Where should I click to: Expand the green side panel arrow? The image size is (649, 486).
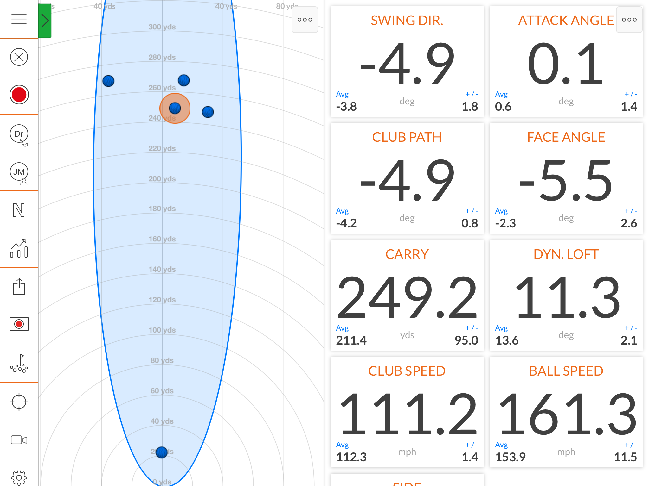coord(45,21)
